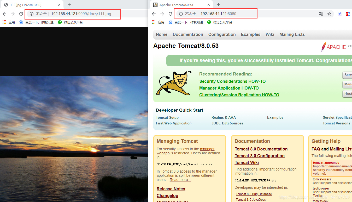Open Configuration in Tomcat navigation bar
352x202 pixels.
[222, 34]
